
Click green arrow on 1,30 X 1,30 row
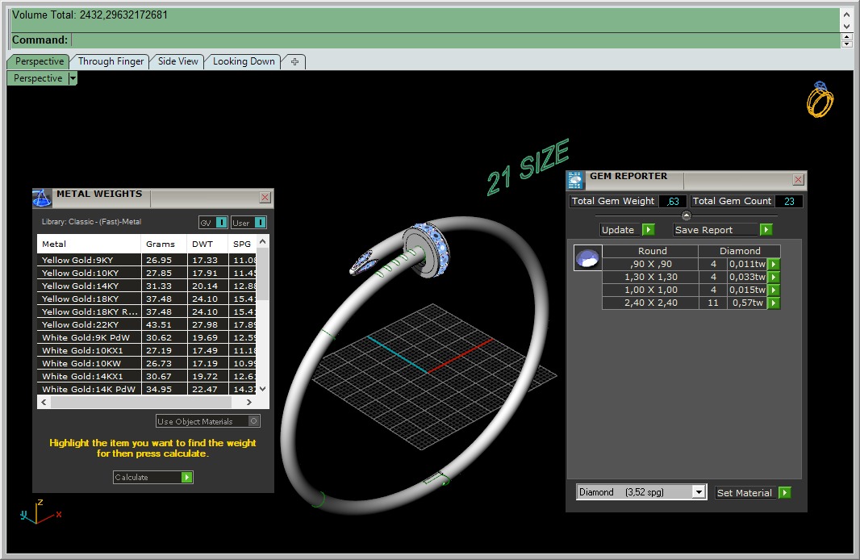774,277
